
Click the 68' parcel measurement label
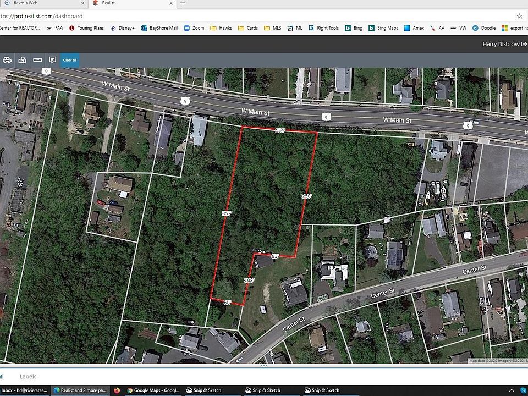coord(227,302)
